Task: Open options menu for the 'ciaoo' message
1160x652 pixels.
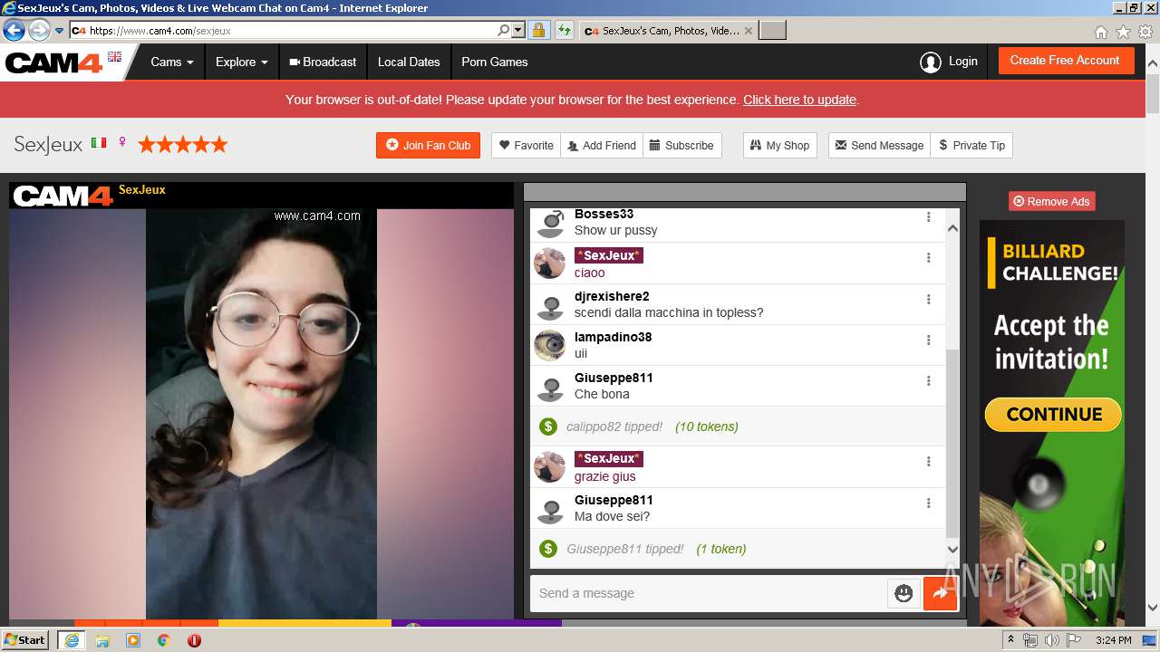Action: [x=928, y=258]
